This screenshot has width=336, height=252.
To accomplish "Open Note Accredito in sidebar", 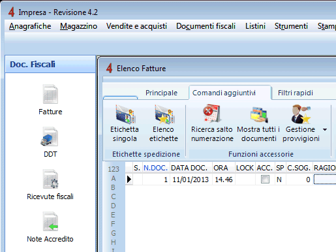I will (50, 227).
